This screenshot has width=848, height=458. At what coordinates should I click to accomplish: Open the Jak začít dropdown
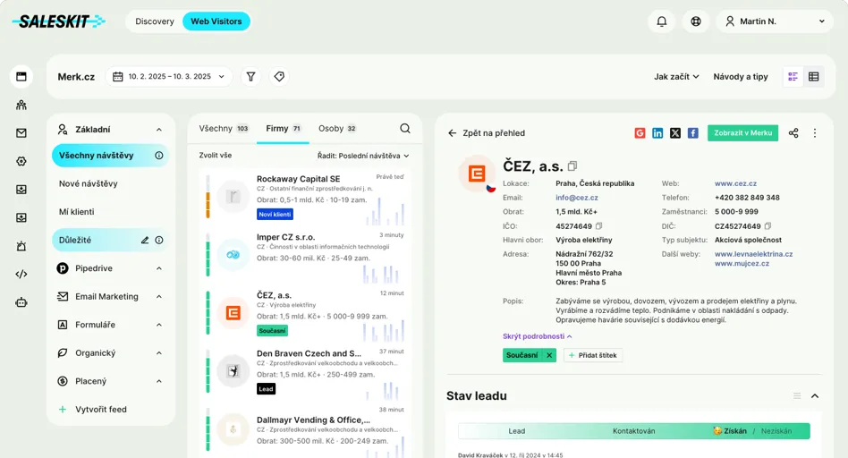click(676, 77)
